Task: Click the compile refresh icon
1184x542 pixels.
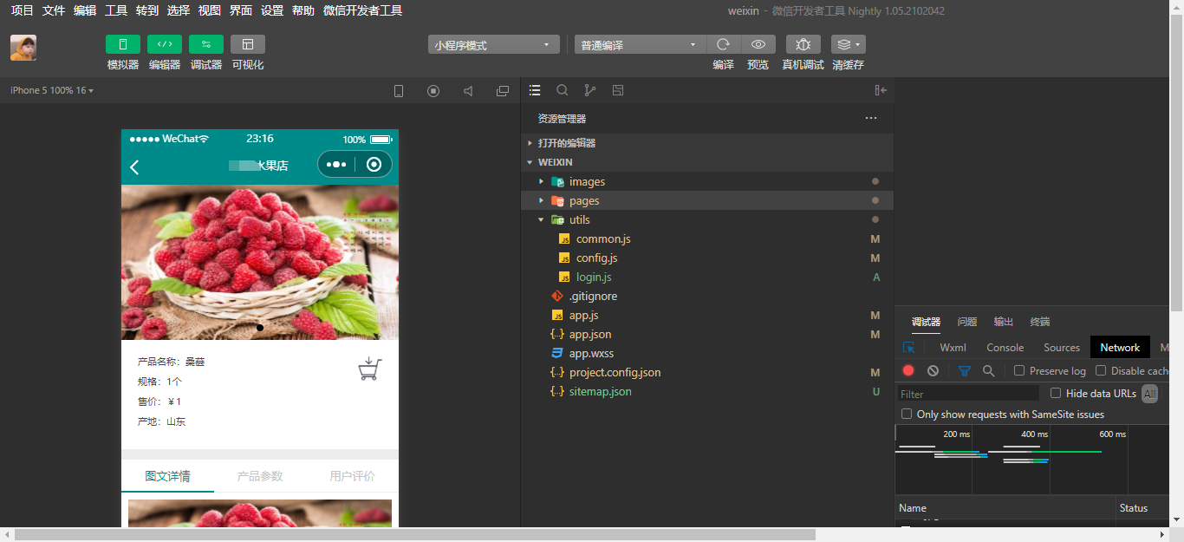Action: click(x=723, y=44)
